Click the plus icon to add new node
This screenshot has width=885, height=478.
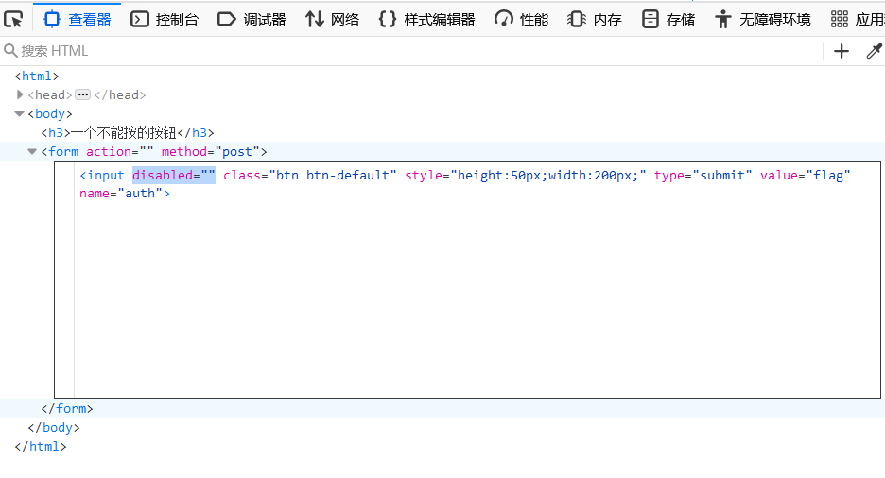point(841,51)
